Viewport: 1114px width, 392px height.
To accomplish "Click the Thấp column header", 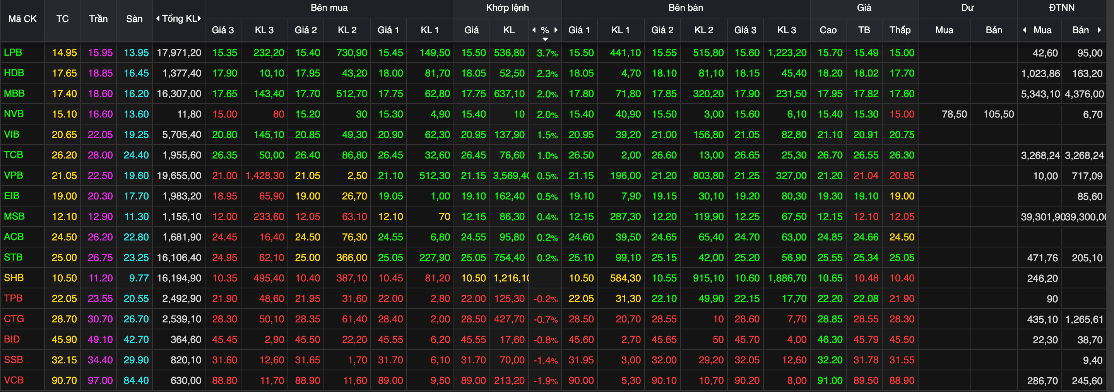I will (900, 30).
